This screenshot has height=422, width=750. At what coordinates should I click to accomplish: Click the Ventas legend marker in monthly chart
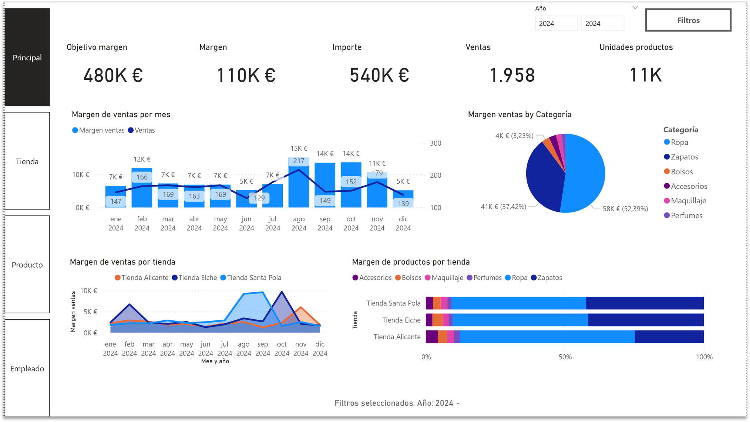[x=131, y=130]
